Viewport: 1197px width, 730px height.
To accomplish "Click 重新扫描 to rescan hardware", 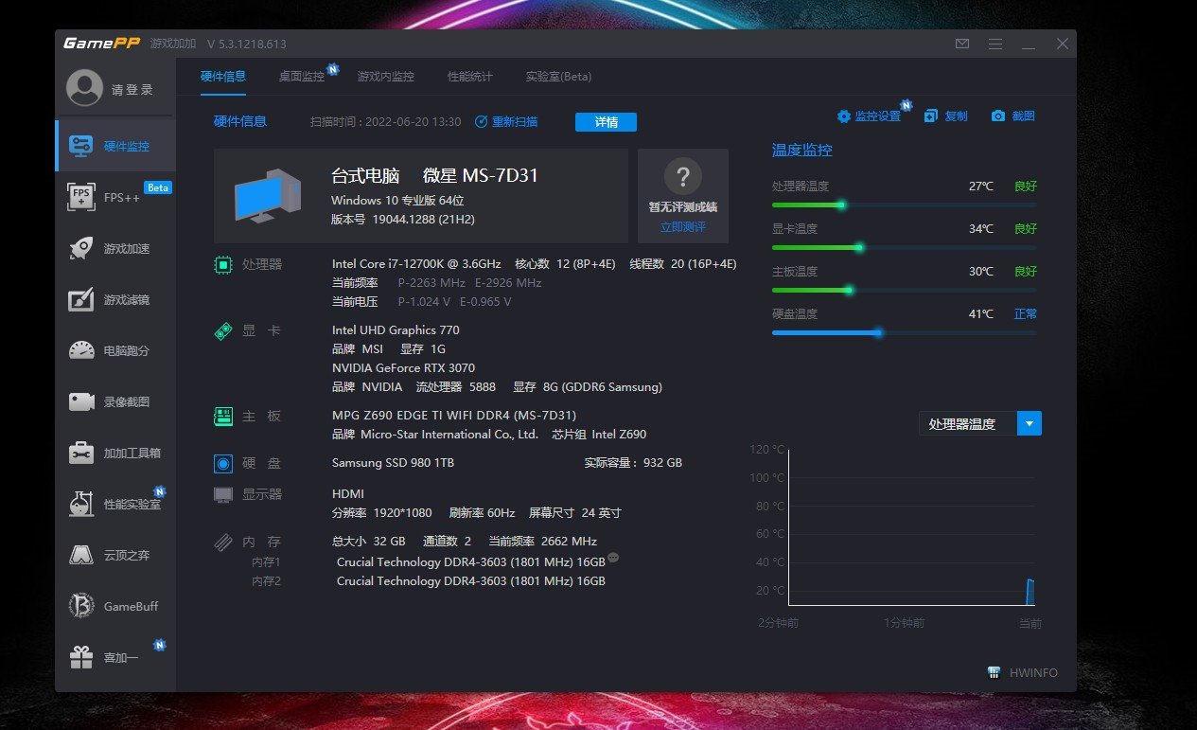I will 506,121.
